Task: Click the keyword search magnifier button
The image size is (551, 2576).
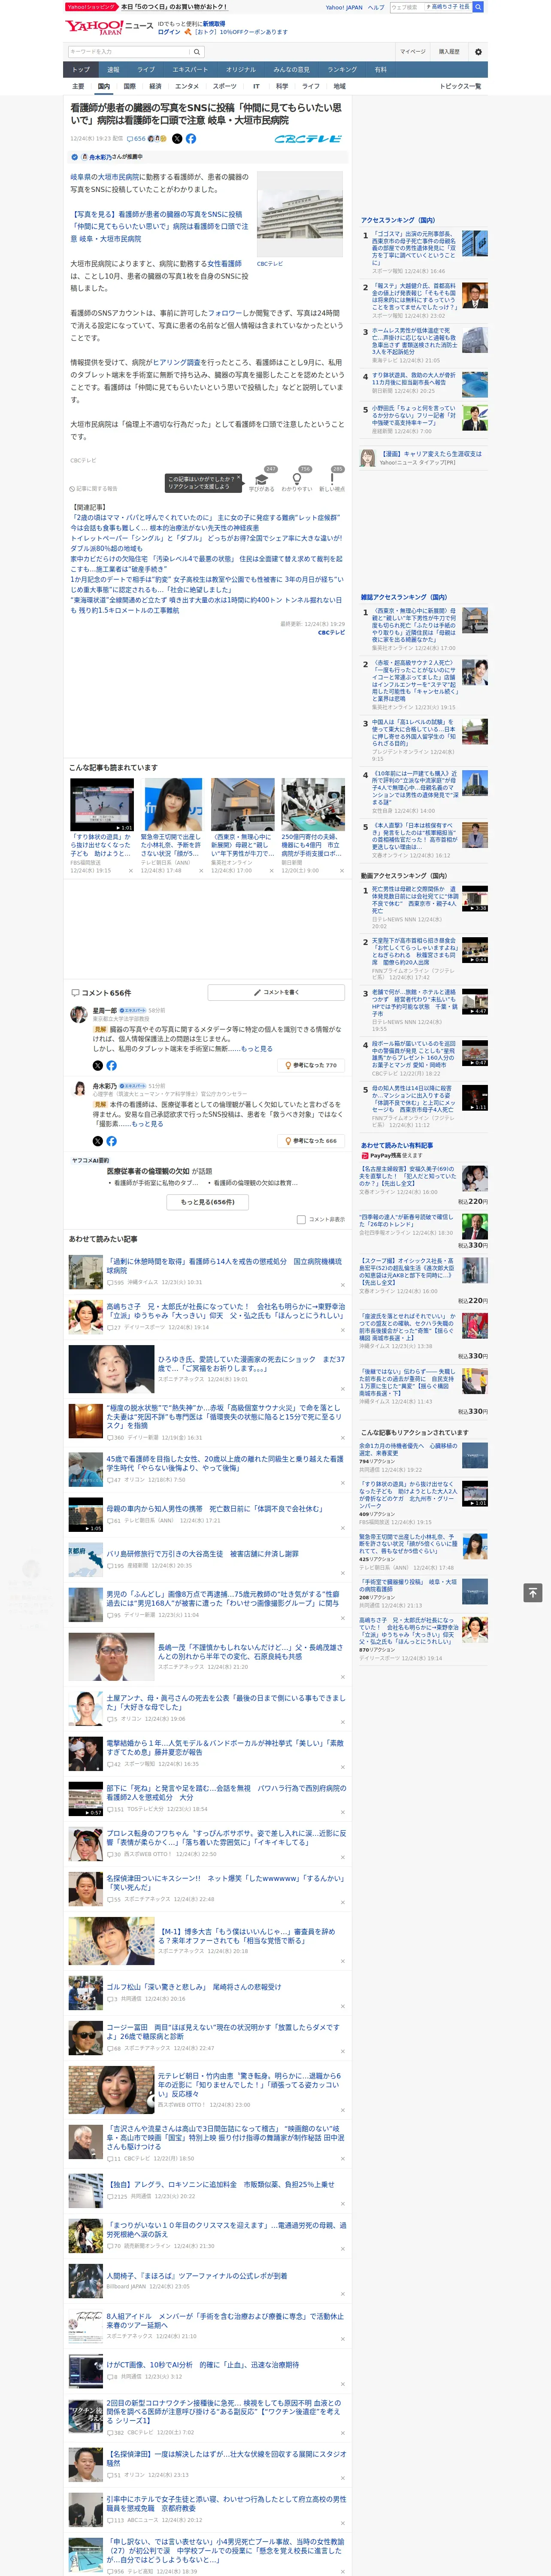Action: (197, 52)
